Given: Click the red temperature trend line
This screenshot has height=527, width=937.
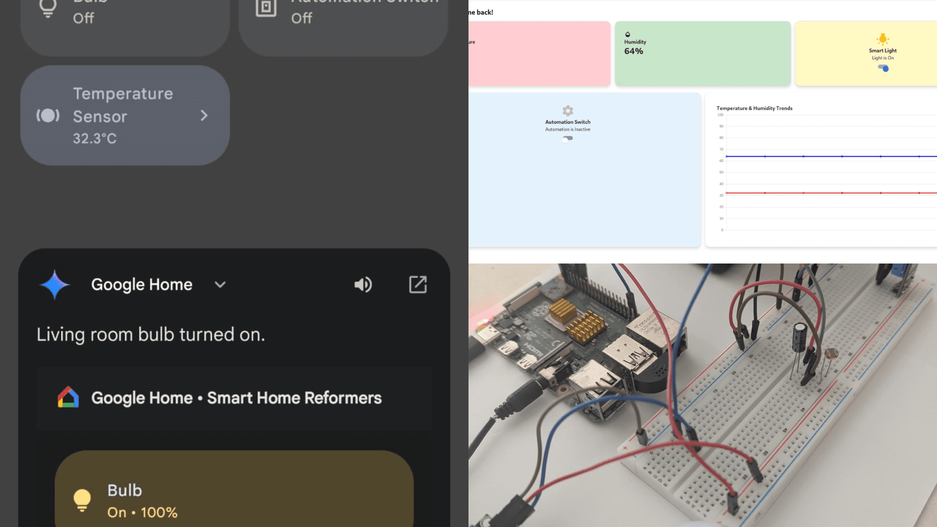Looking at the screenshot, I should [x=831, y=193].
